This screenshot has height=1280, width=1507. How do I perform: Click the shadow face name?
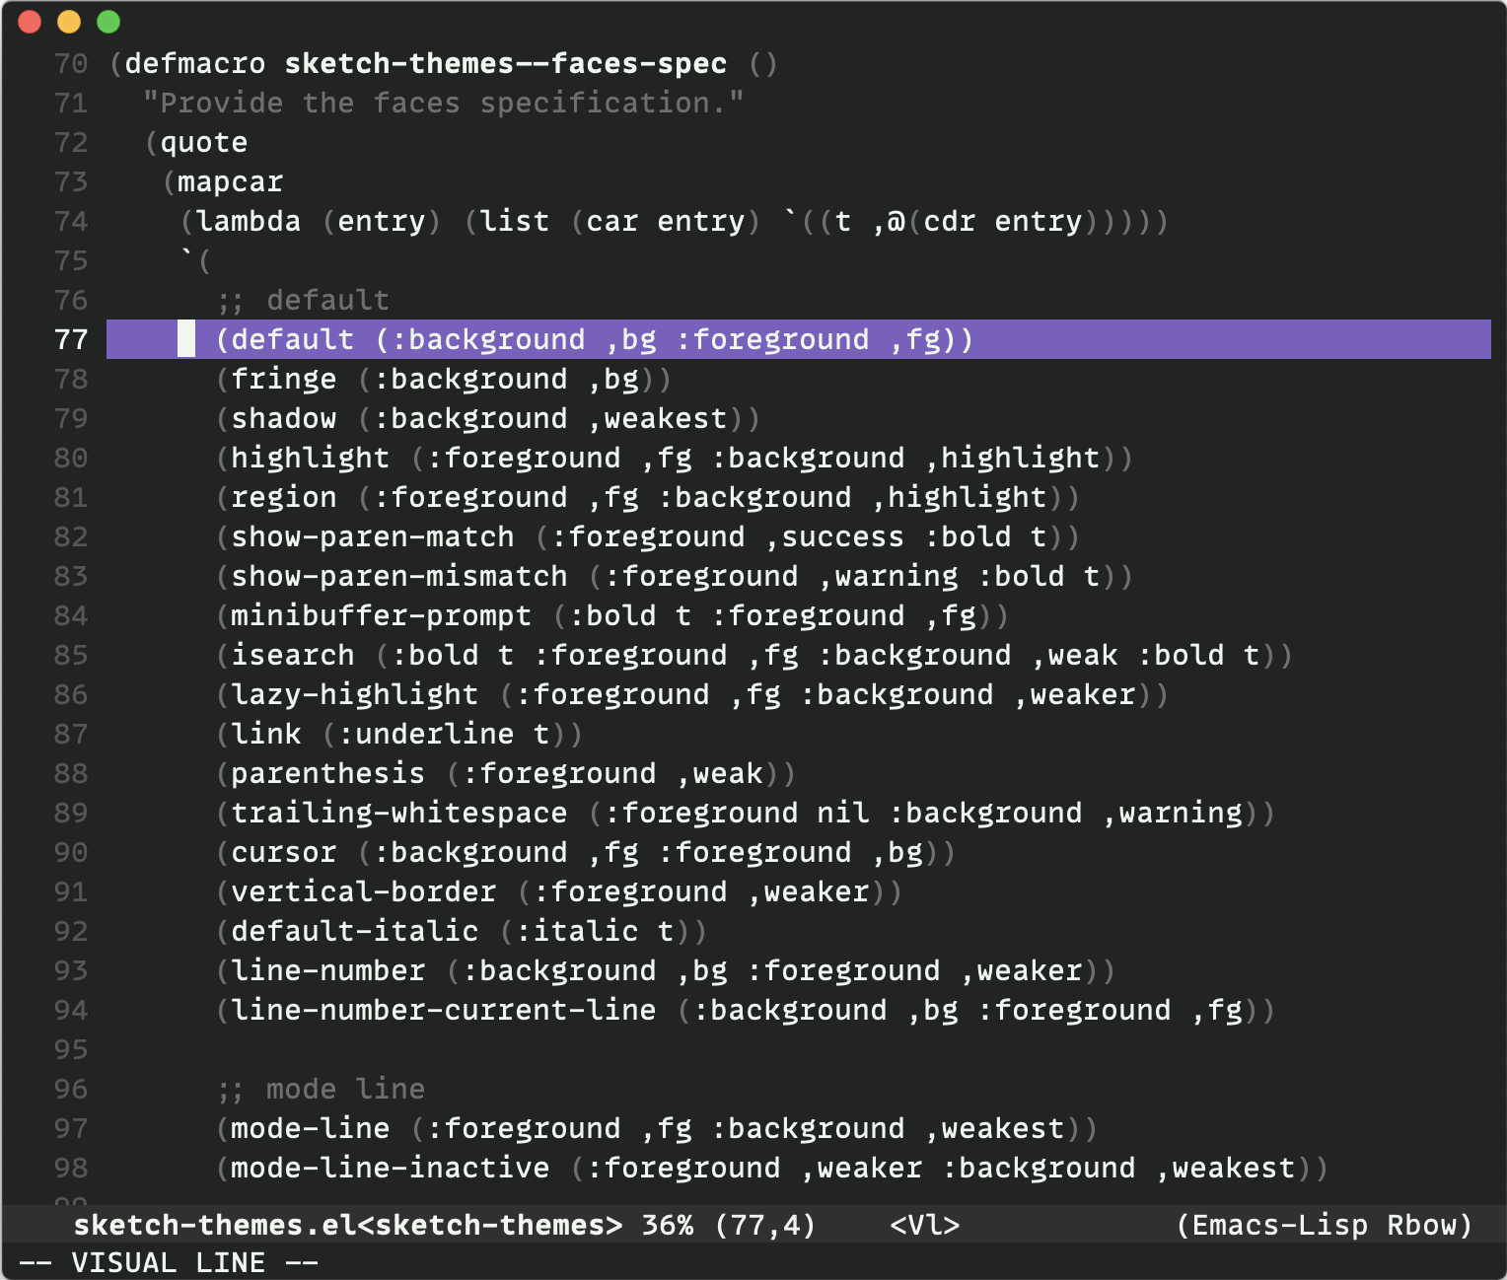point(284,419)
